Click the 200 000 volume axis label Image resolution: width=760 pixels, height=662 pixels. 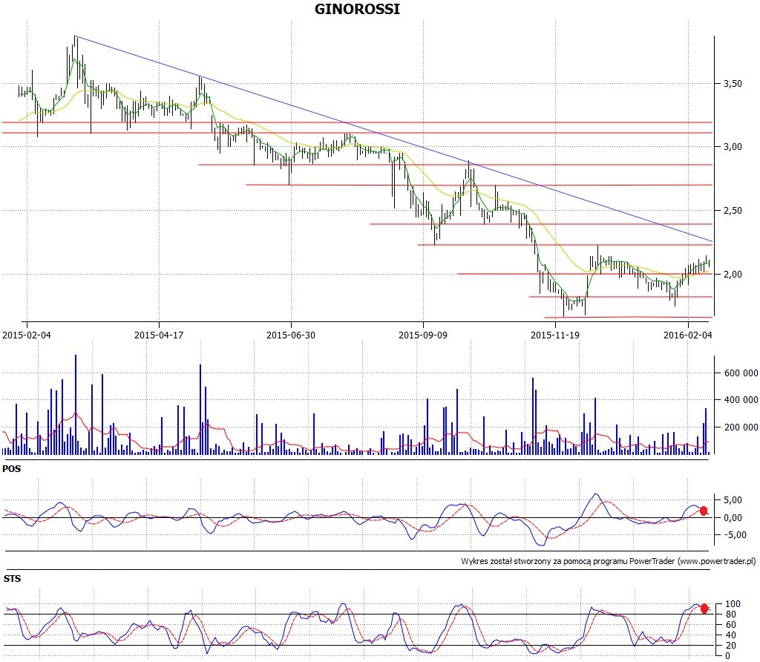pos(741,427)
